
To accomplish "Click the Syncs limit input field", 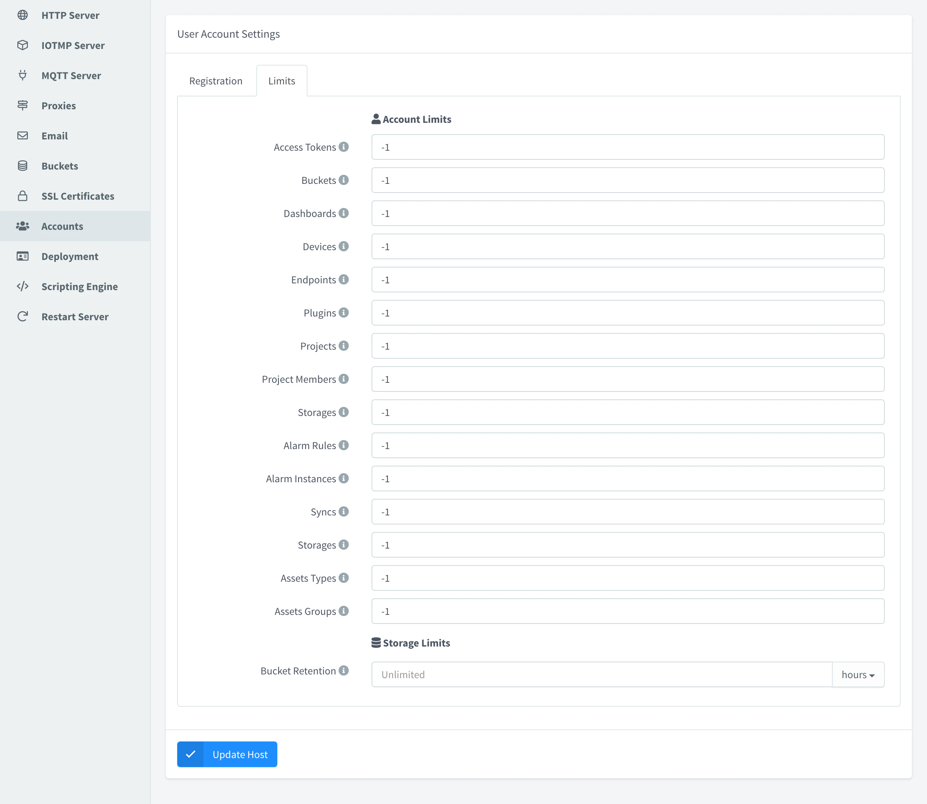I will point(628,512).
